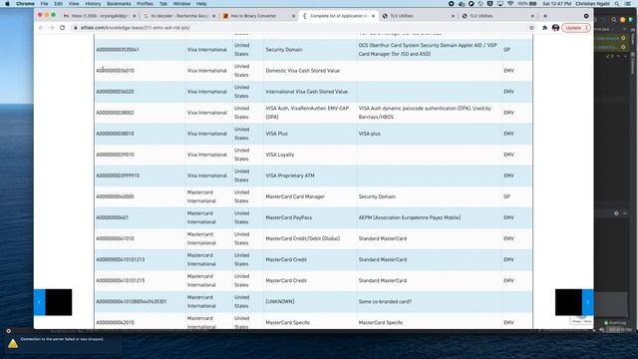Open the File menu
Image resolution: width=638 pixels, height=359 pixels.
tap(44, 4)
